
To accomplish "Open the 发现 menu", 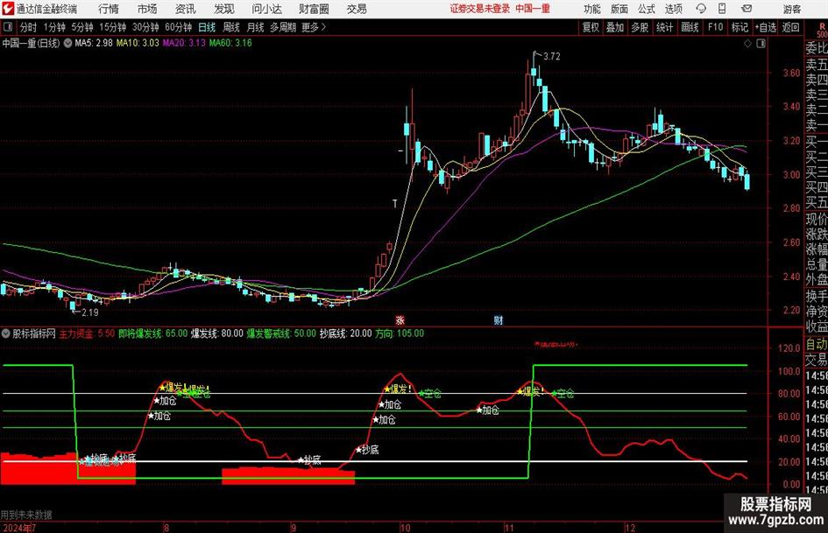I will (x=224, y=9).
